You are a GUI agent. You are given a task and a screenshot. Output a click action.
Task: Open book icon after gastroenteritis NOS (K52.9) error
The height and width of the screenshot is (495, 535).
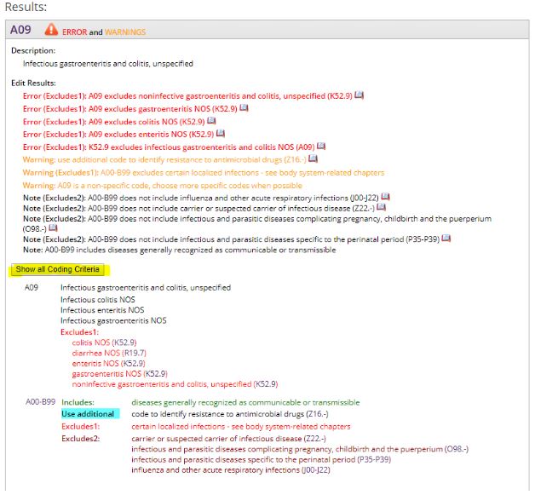point(244,108)
